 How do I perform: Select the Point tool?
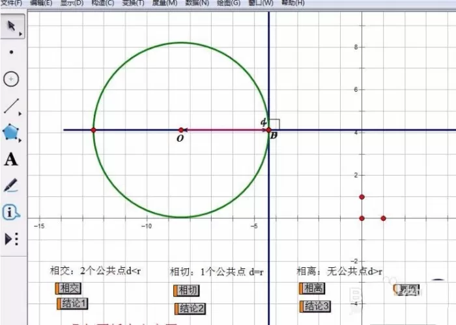coord(11,52)
